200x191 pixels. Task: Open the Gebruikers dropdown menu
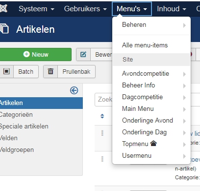(85, 9)
